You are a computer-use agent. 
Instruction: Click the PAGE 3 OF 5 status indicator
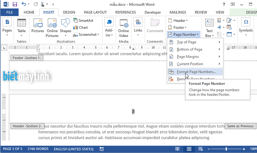tap(12, 149)
